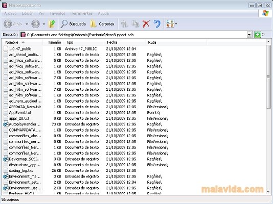
Task: Click the scrollbar down arrow
Action: 268,191
